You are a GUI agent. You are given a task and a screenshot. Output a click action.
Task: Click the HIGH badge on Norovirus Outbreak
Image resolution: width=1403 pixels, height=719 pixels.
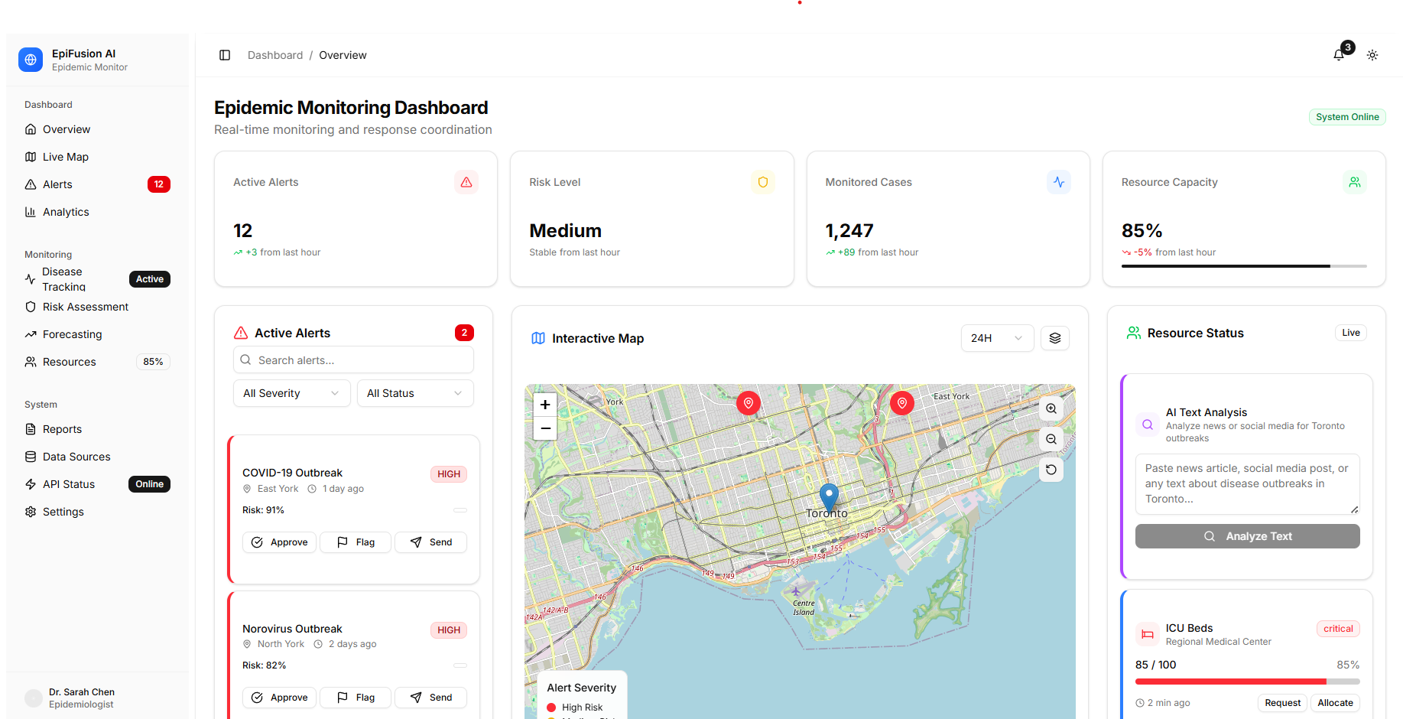click(x=449, y=630)
